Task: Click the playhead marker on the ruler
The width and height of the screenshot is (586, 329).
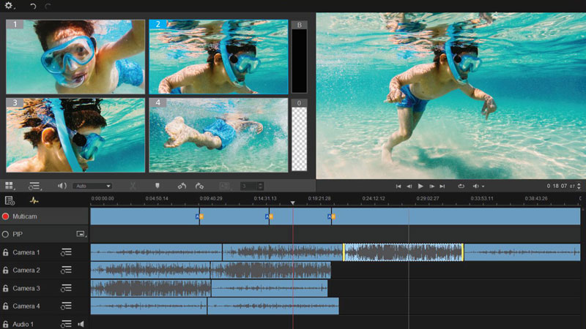Action: click(x=292, y=203)
